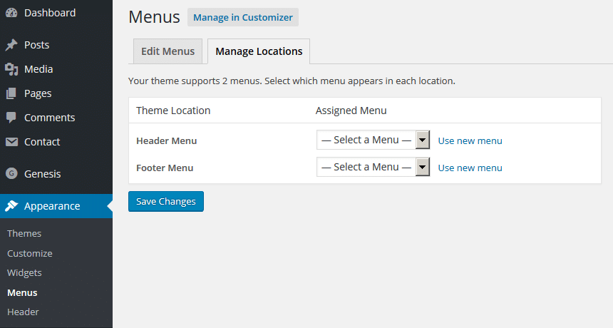The image size is (613, 328).
Task: Click the Media library icon
Action: click(11, 69)
